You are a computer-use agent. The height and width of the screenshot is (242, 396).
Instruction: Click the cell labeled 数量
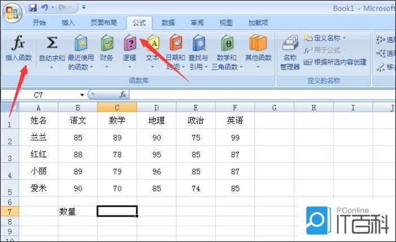click(78, 212)
